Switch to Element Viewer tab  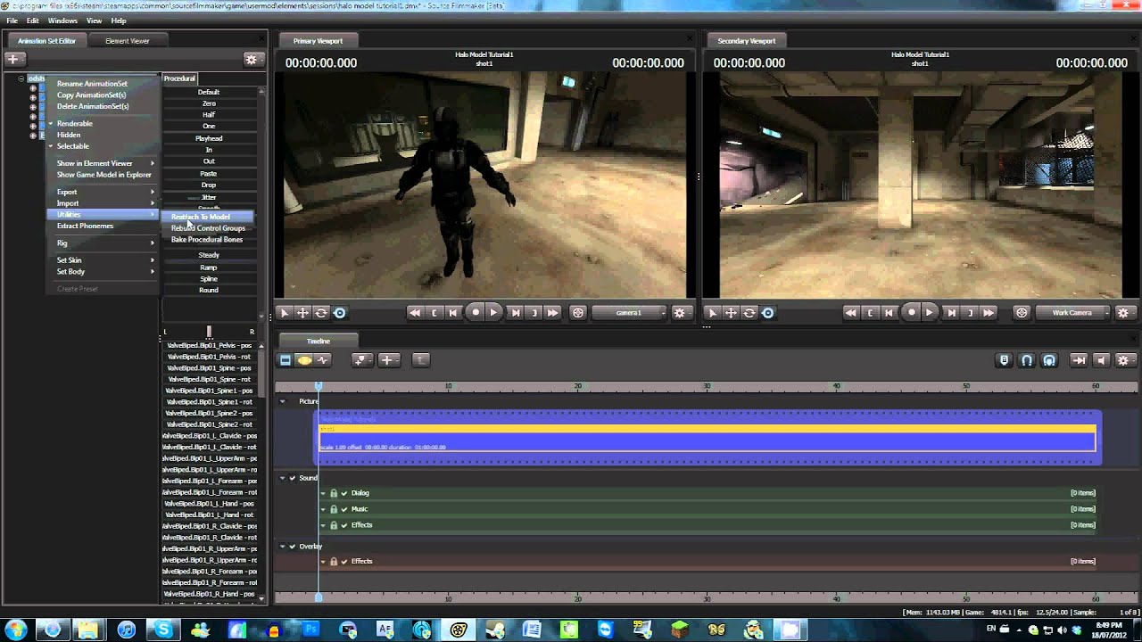click(x=128, y=41)
